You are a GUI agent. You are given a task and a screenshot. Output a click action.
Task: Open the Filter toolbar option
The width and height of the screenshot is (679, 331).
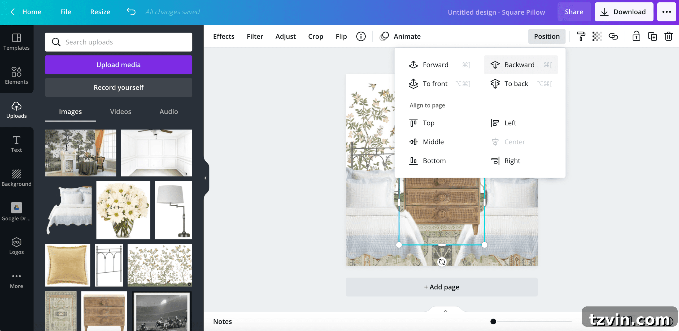point(255,36)
